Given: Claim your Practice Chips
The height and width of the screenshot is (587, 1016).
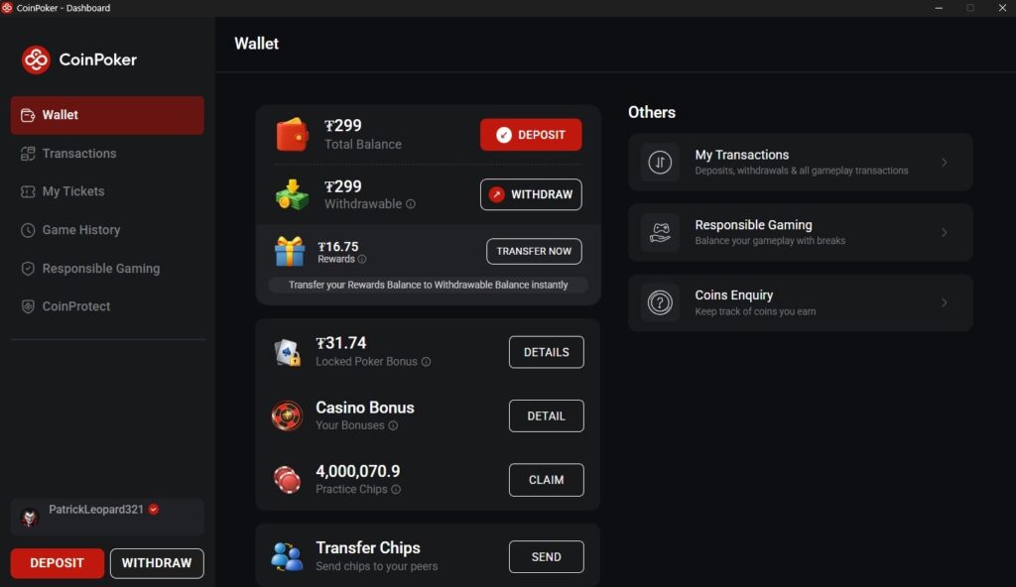Looking at the screenshot, I should click(x=546, y=479).
